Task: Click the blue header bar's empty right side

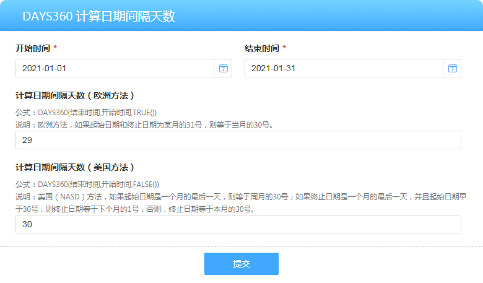Action: point(372,16)
